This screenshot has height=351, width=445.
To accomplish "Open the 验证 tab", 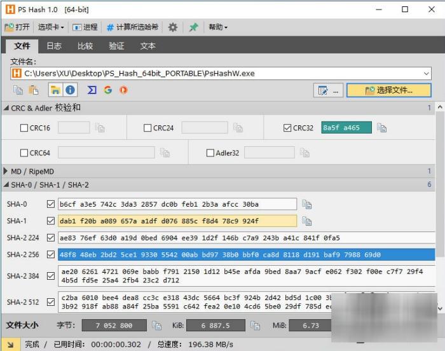I will point(116,46).
